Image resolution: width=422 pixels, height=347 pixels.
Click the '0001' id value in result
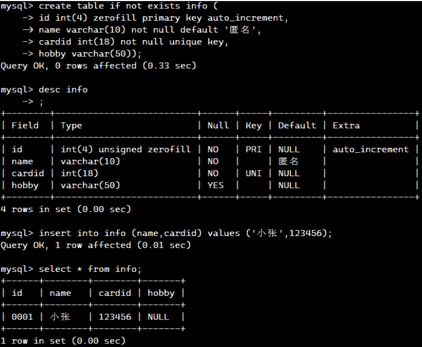coord(22,317)
